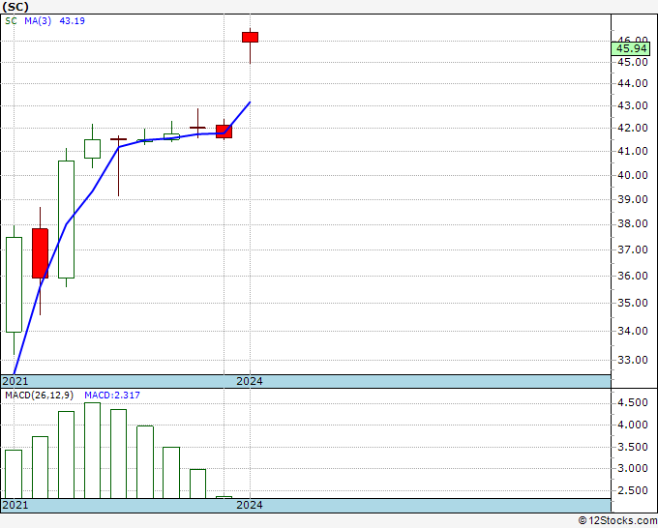Click the 45.00 price axis label
The width and height of the screenshot is (658, 528).
[x=633, y=62]
